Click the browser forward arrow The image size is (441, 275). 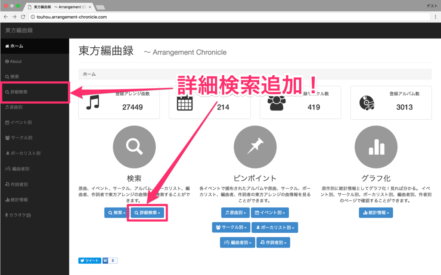[14, 17]
